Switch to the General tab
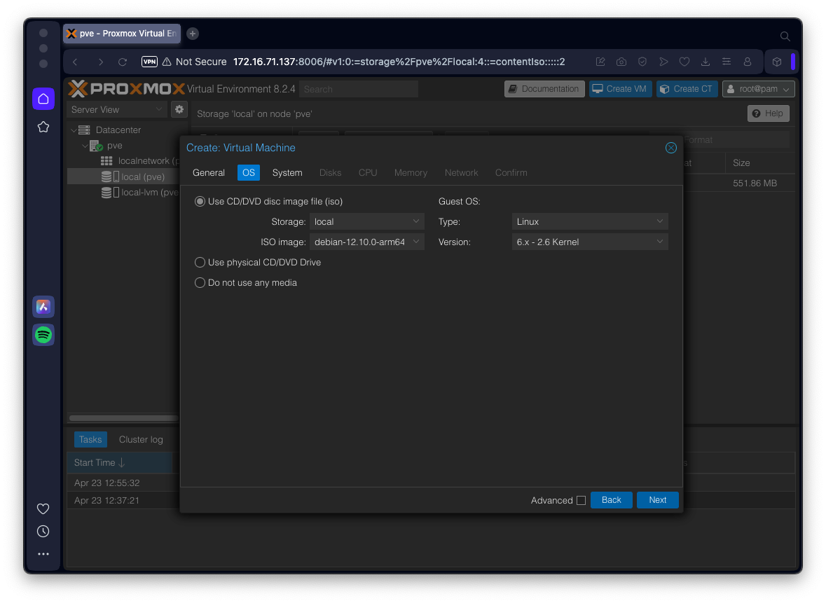 (209, 173)
